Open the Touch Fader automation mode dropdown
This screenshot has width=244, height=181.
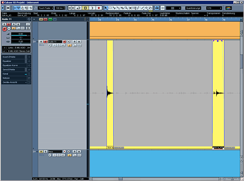click(46, 8)
